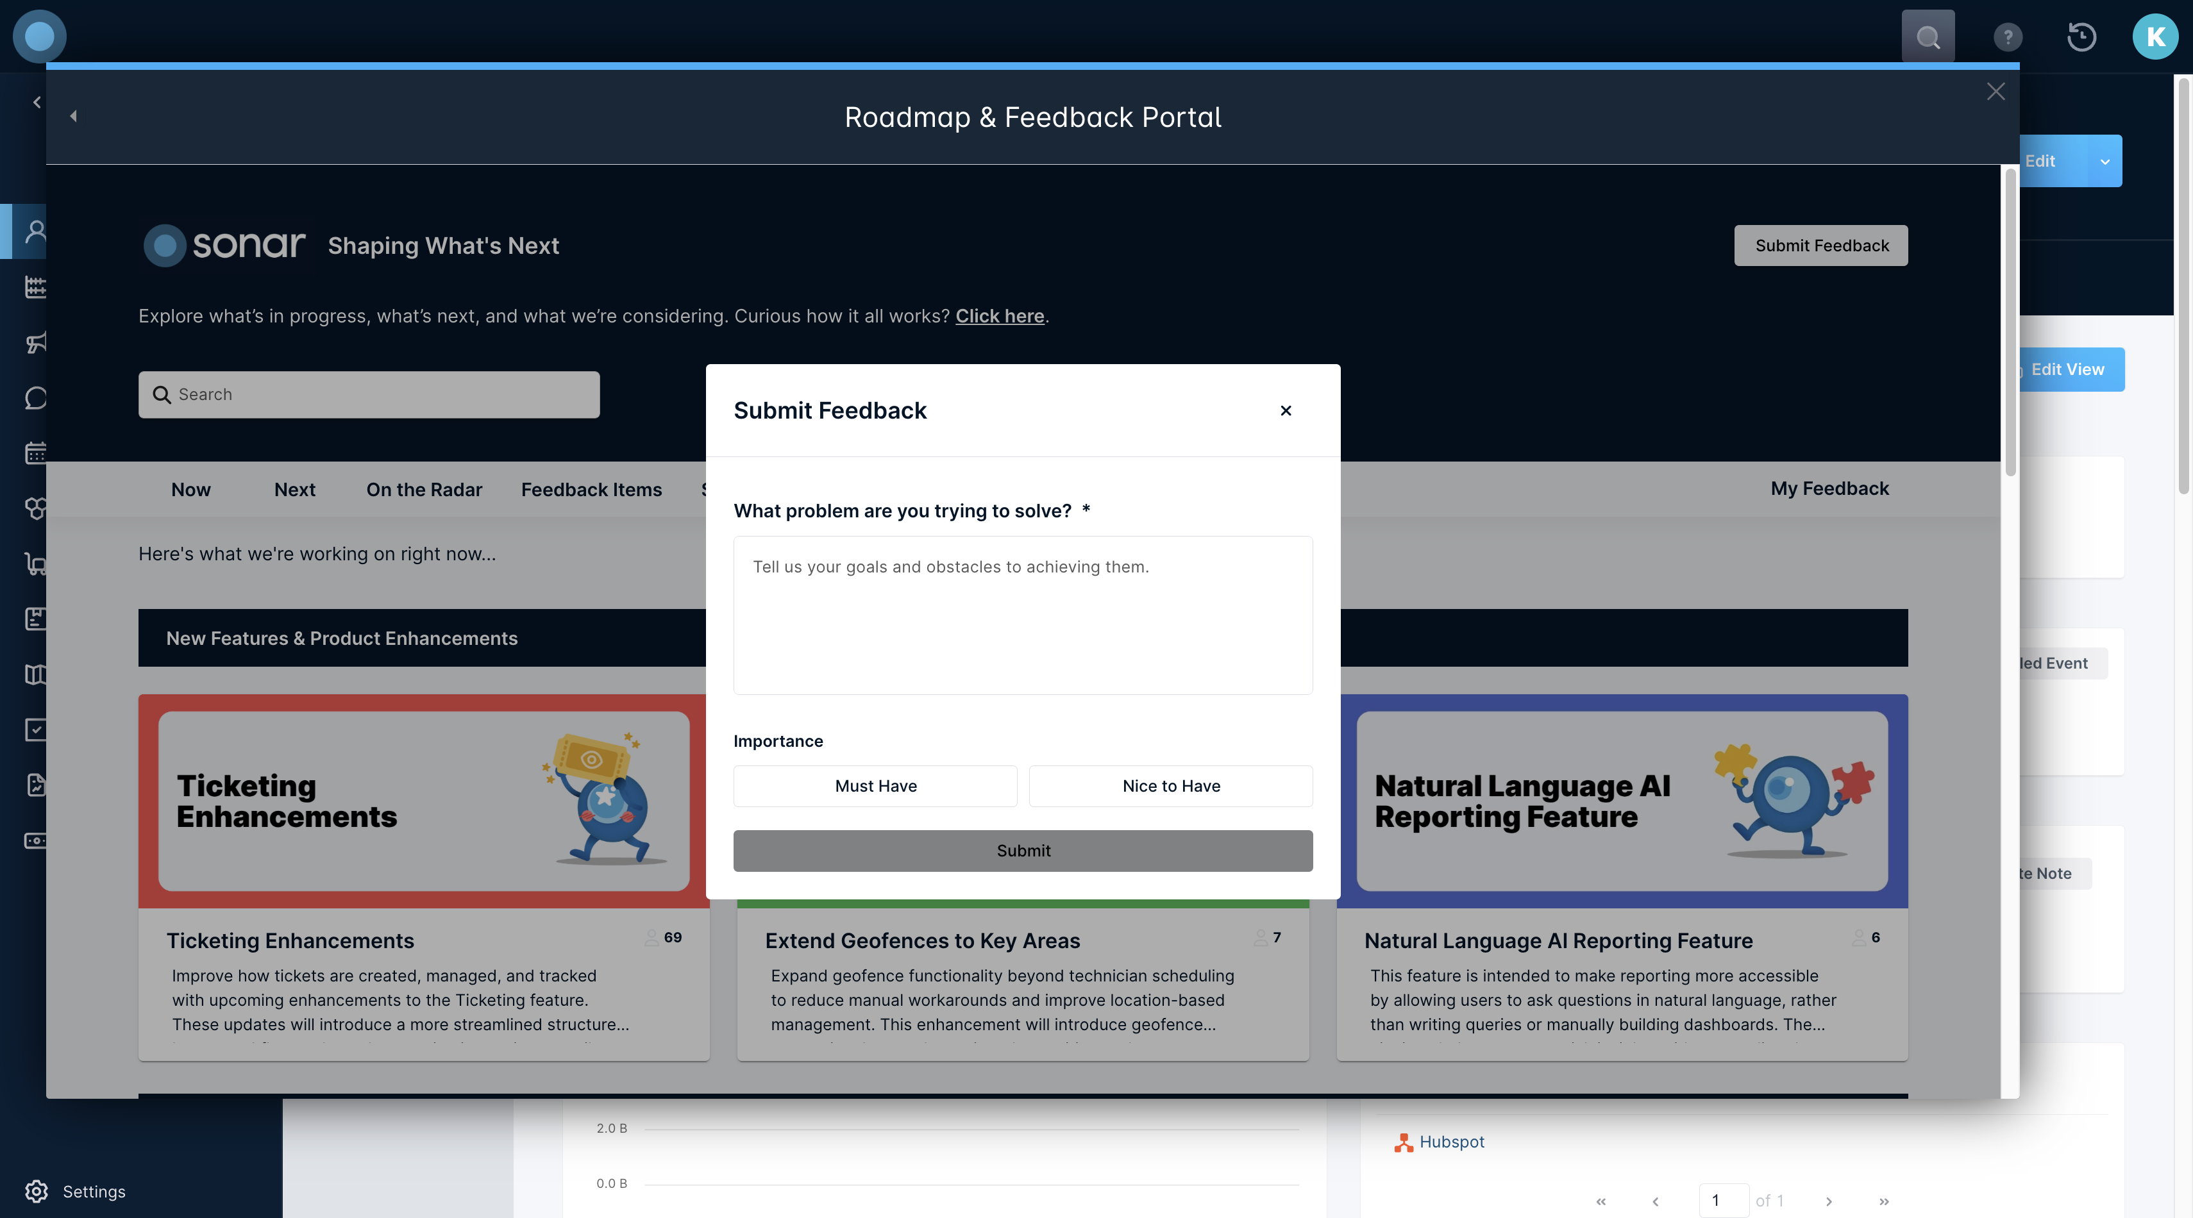Click the portal back arrow triangle
Screen dimensions: 2193x1218
coord(73,116)
